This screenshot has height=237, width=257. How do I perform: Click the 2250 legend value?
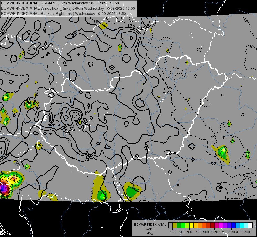click(x=231, y=232)
